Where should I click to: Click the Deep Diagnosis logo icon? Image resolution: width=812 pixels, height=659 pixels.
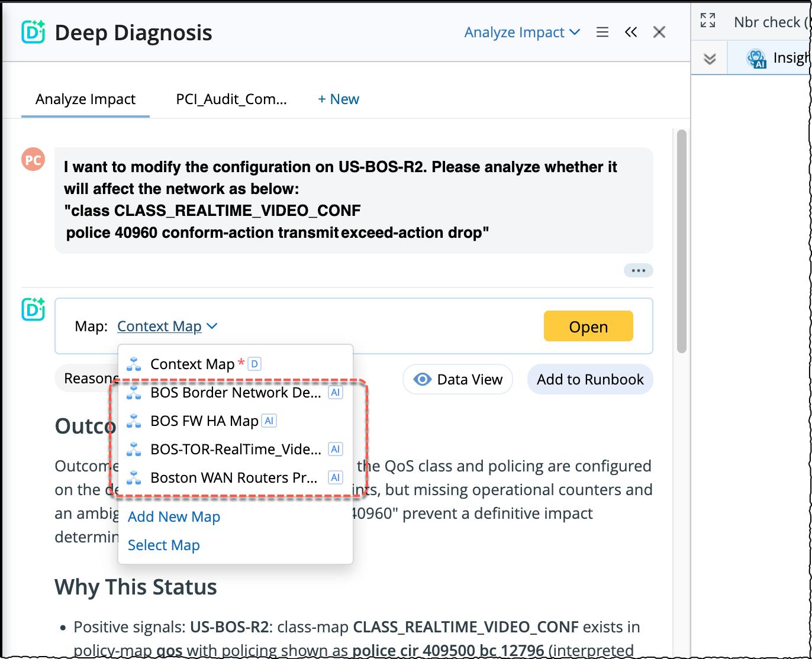point(33,33)
